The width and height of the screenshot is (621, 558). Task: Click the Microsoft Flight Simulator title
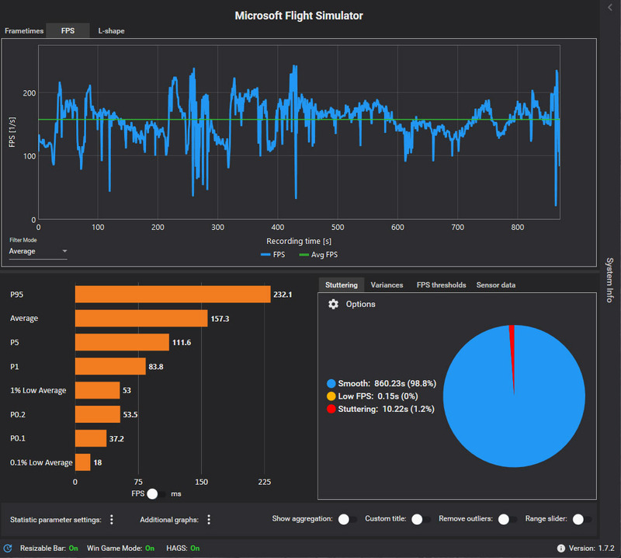point(299,16)
